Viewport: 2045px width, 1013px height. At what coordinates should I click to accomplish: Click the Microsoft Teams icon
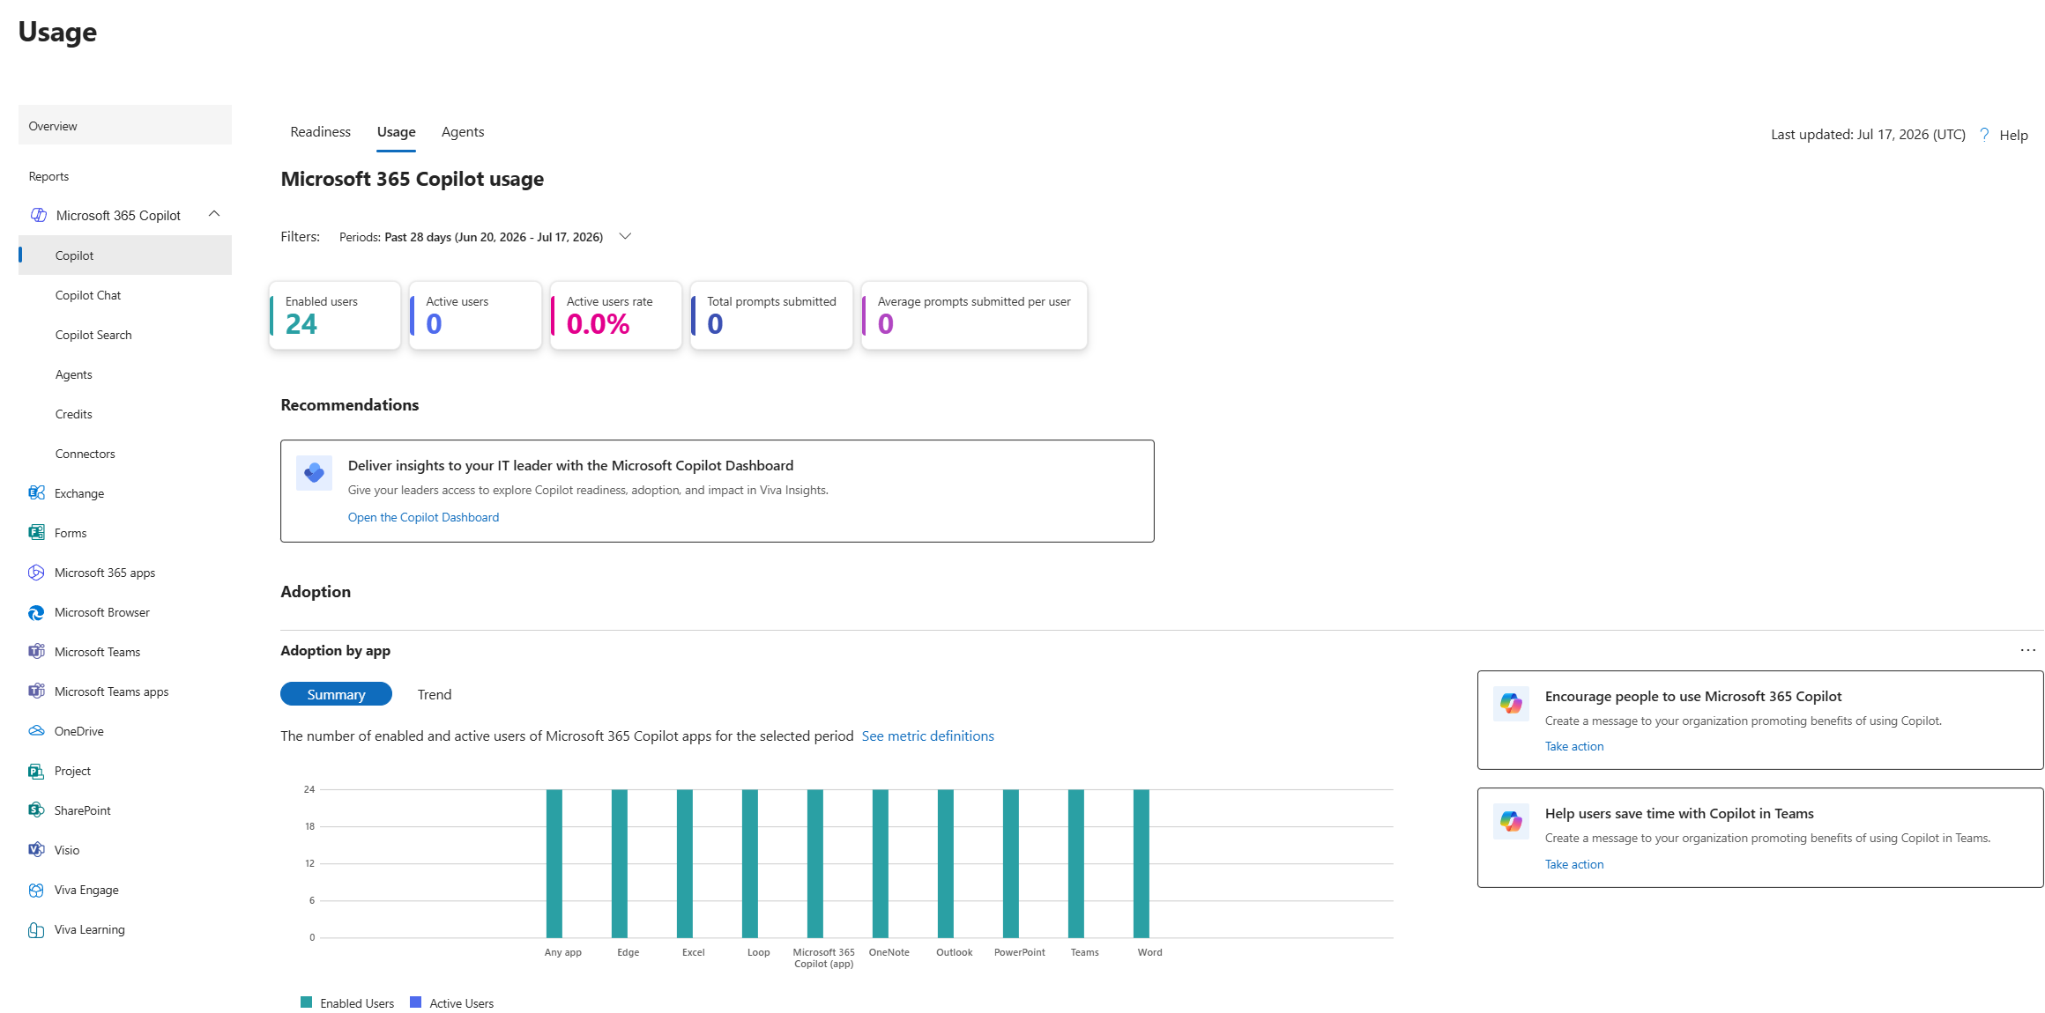click(x=36, y=652)
